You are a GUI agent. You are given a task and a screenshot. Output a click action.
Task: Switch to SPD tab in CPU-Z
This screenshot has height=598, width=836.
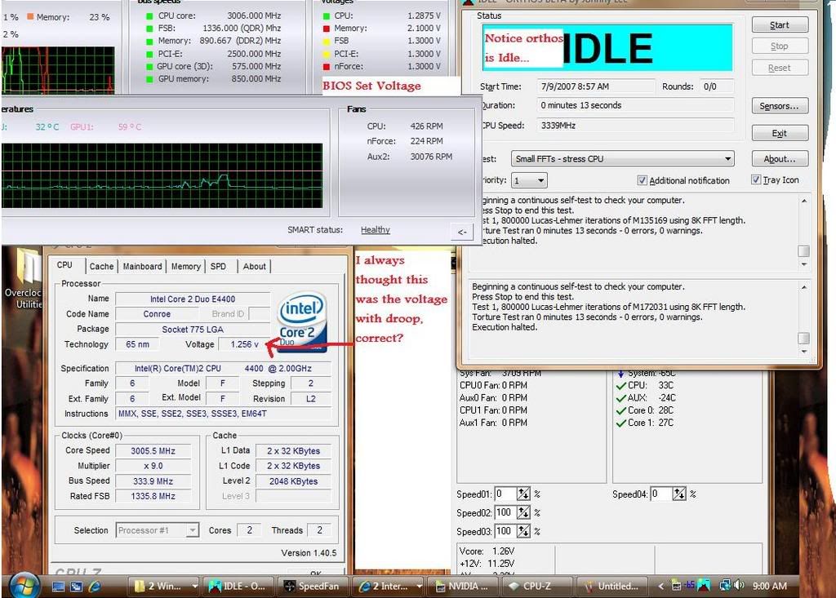pyautogui.click(x=218, y=267)
